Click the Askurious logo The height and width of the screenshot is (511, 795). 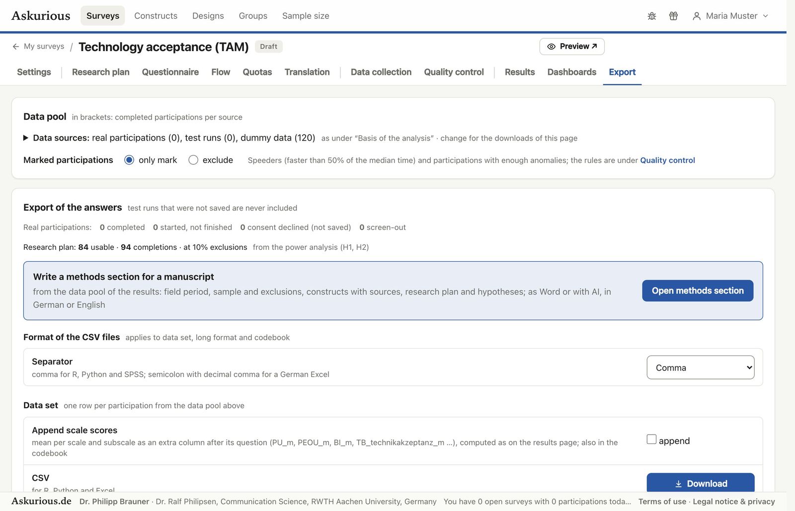coord(41,15)
